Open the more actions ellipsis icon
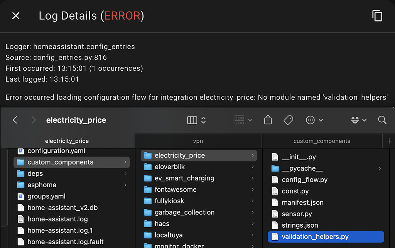 [311, 120]
